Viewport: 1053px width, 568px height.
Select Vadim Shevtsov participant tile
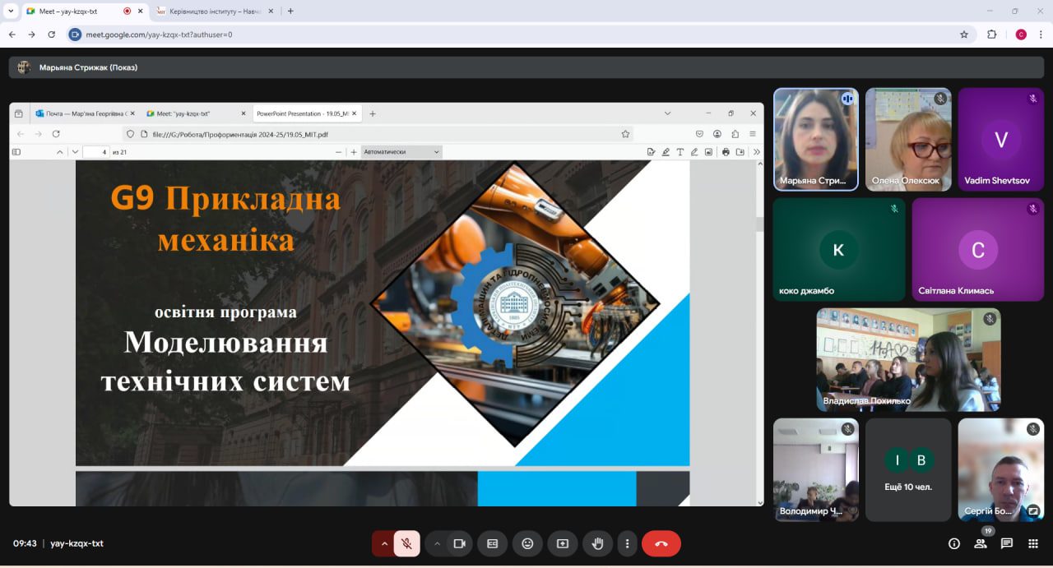pos(1001,140)
